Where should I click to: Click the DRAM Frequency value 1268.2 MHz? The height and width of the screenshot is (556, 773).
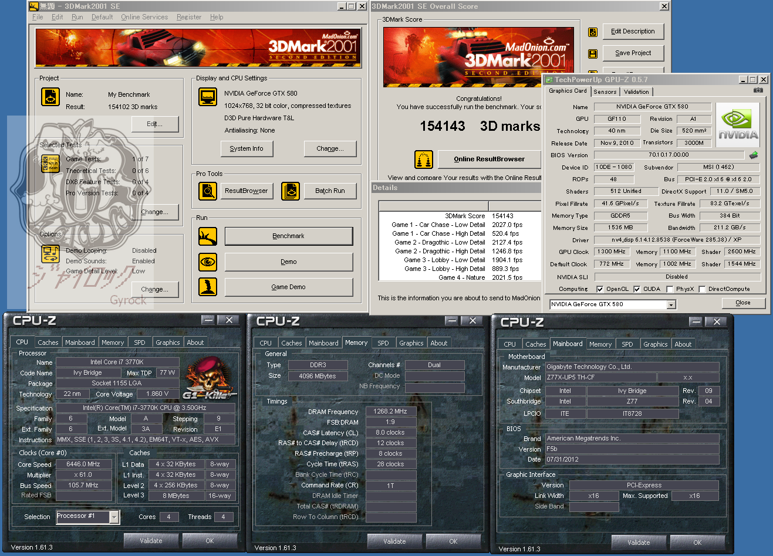[x=391, y=411]
